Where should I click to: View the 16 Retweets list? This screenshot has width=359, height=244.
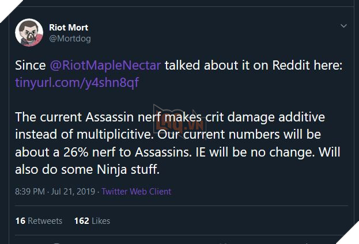[x=39, y=221]
